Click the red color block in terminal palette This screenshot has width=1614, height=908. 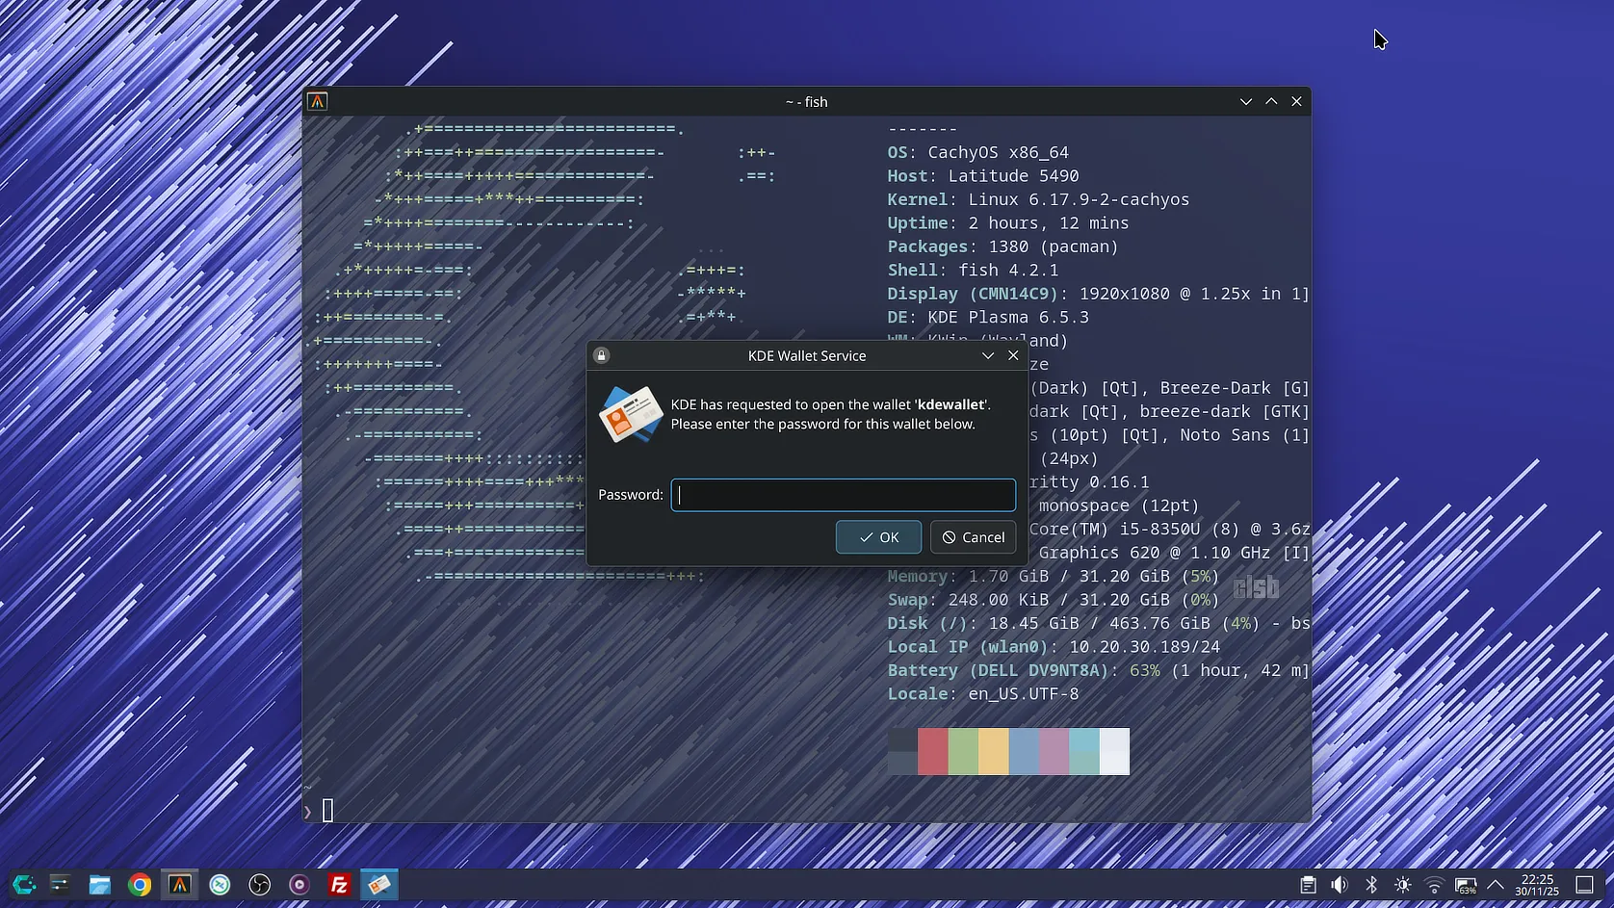tap(932, 751)
